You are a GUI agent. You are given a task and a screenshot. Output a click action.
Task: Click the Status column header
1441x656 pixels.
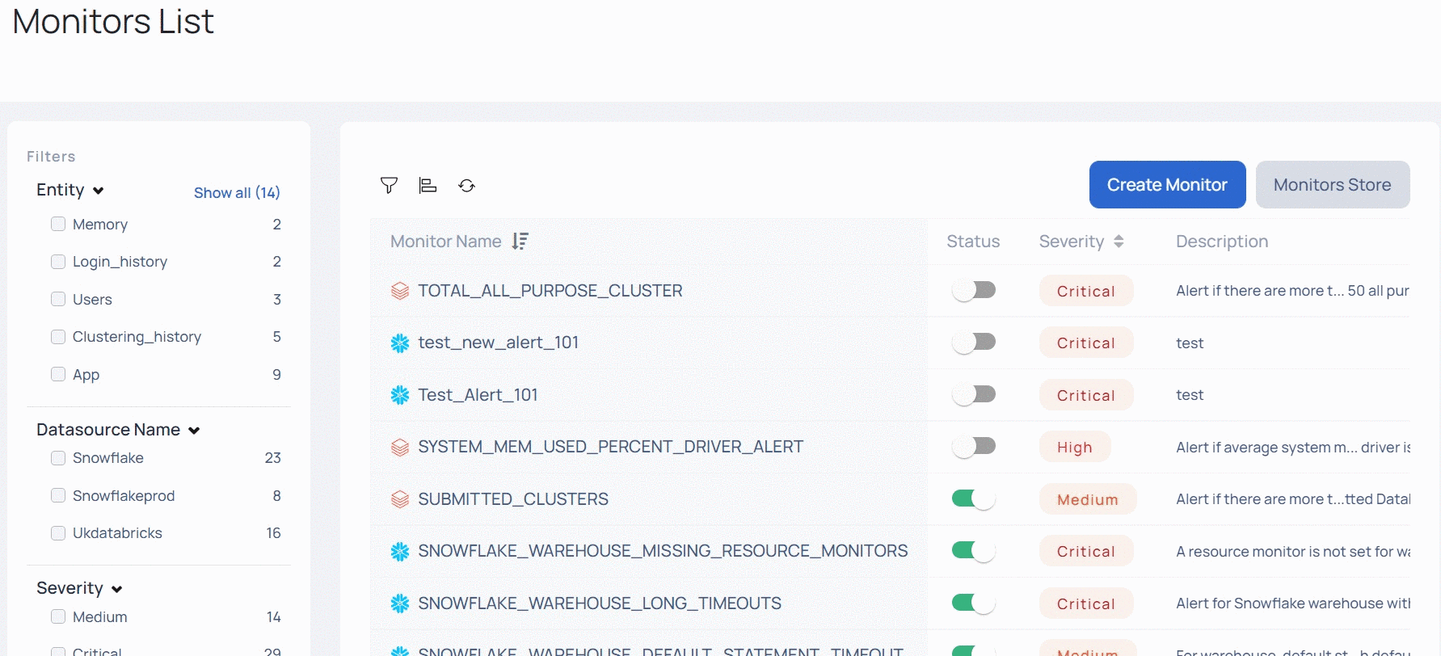[973, 242]
